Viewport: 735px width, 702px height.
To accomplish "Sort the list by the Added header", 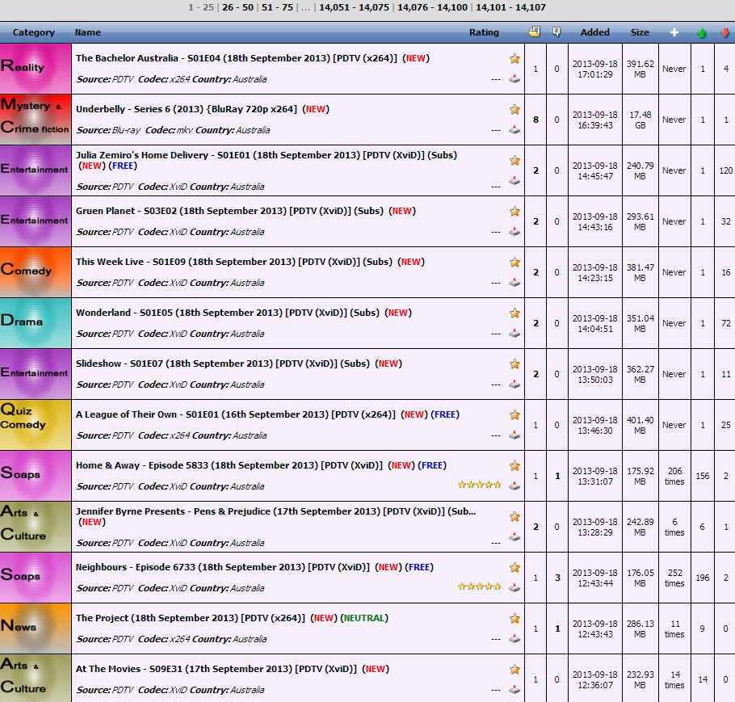I will click(594, 32).
